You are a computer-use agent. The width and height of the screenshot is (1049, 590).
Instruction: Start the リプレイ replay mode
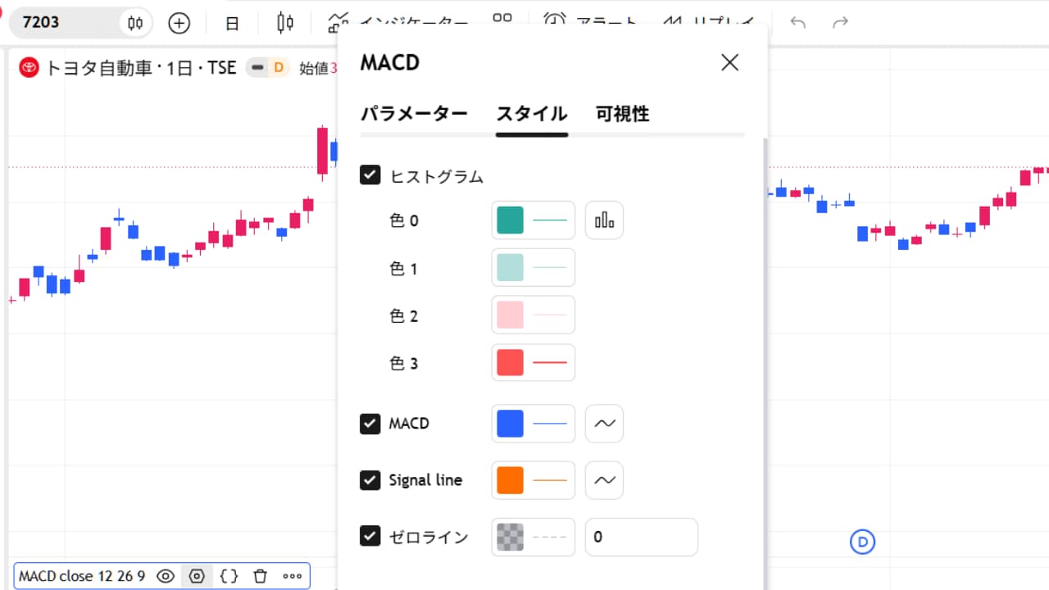[710, 23]
